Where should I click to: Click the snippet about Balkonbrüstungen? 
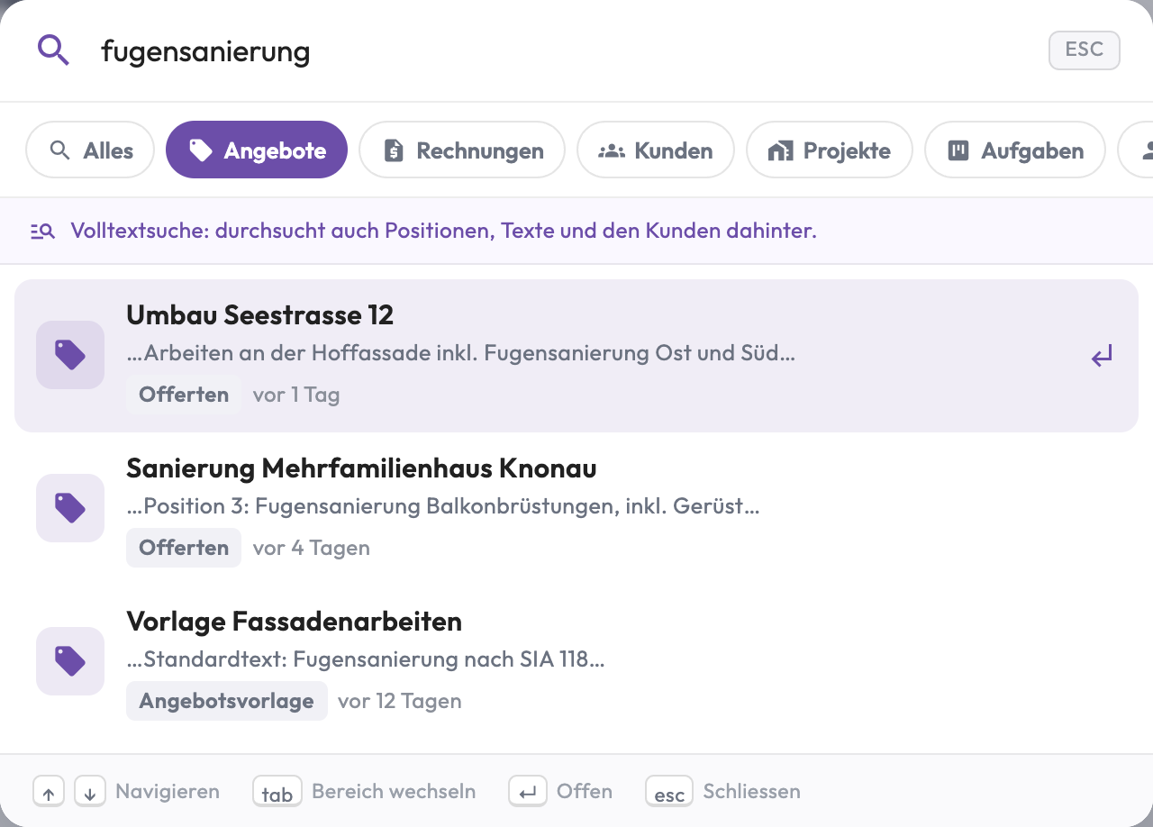[443, 506]
